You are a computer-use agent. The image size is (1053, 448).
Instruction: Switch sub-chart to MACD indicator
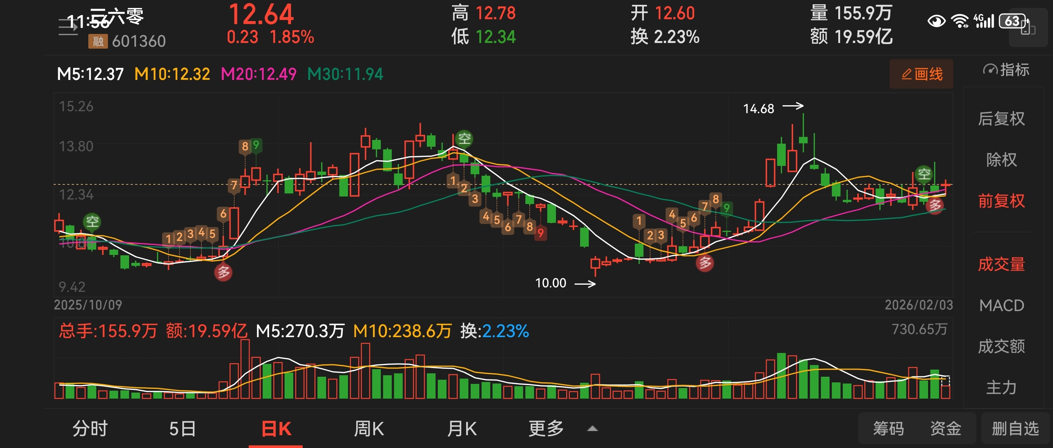(1001, 305)
